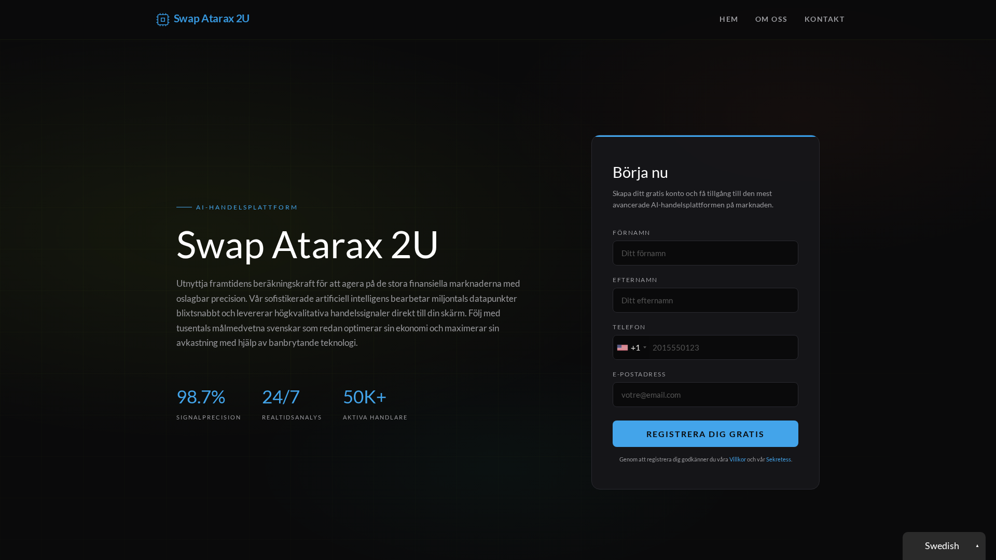
Task: Click the 'EFTERNAMN' field label
Action: (635, 280)
